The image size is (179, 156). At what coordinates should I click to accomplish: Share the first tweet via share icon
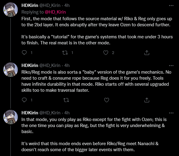pos(147,53)
